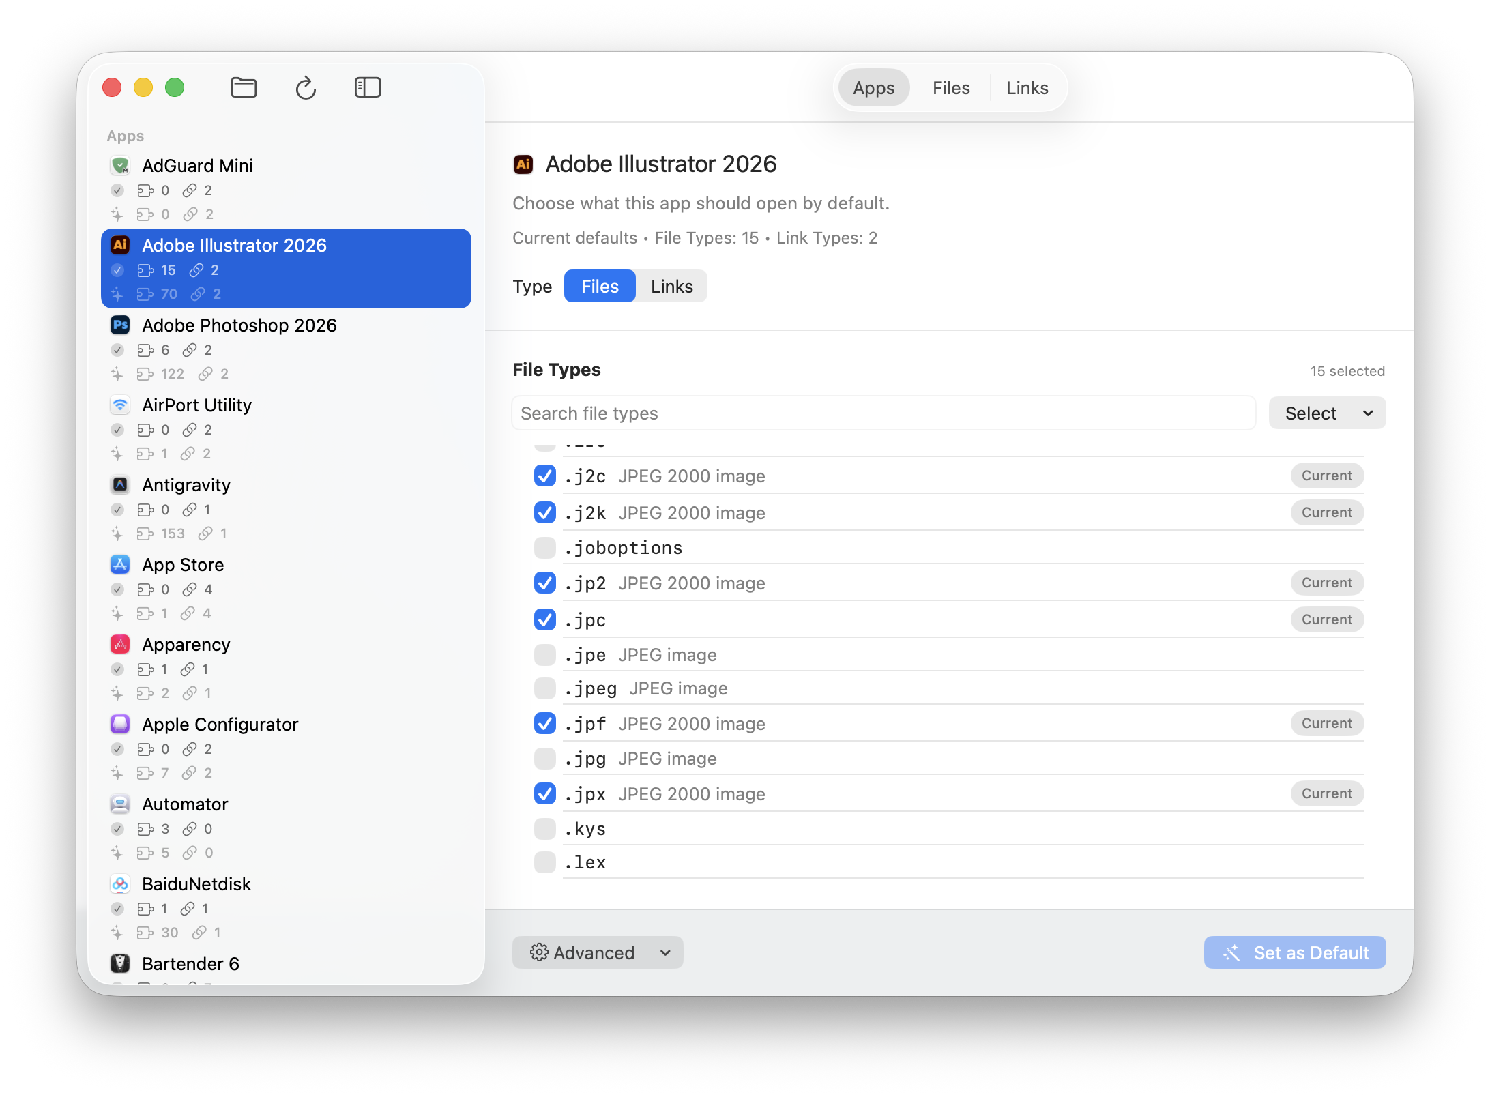Switch to the Files tab at top
The height and width of the screenshot is (1097, 1490).
tap(950, 87)
